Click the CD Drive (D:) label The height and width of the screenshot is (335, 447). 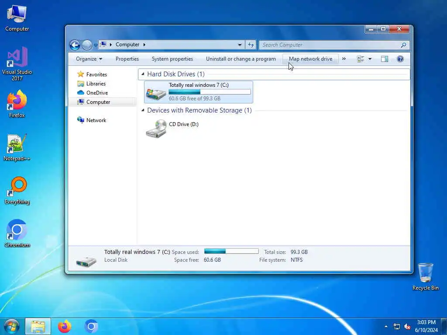tap(184, 124)
